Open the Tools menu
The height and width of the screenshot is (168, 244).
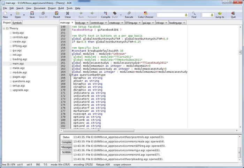tap(69, 8)
